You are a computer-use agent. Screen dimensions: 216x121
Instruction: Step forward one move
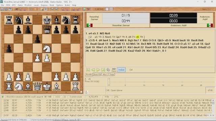click(98, 70)
